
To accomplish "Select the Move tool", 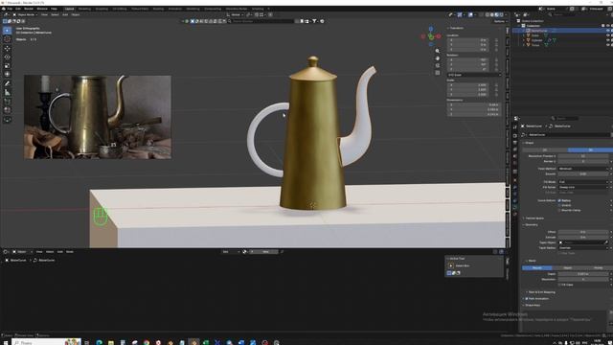I will (x=7, y=49).
